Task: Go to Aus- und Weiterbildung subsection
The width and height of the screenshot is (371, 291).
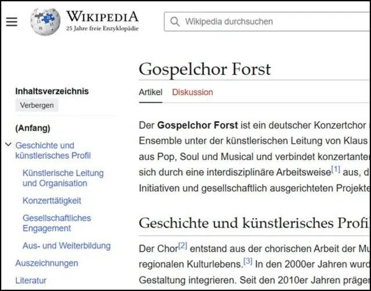Action: [67, 246]
